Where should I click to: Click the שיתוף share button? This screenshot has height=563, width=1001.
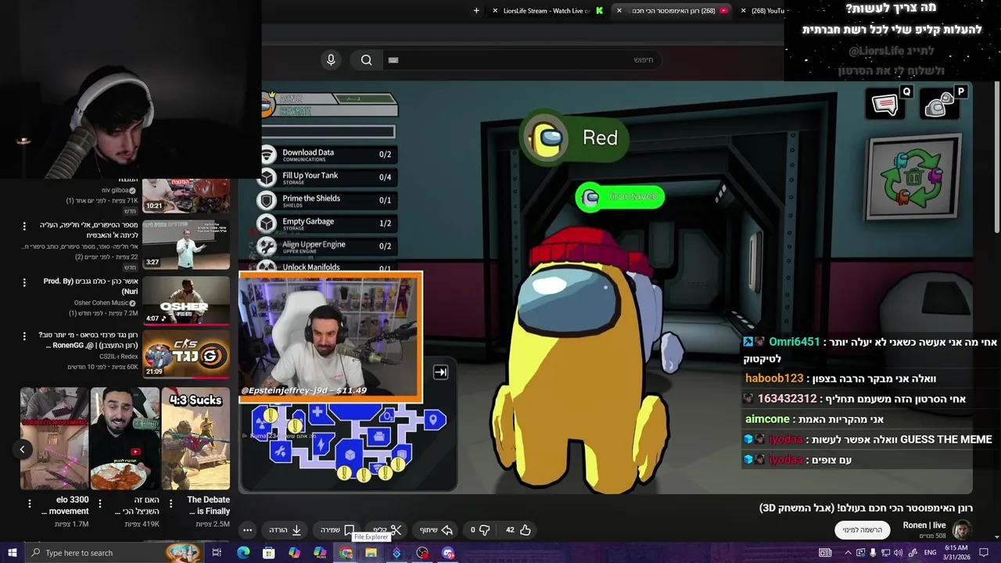pyautogui.click(x=436, y=529)
